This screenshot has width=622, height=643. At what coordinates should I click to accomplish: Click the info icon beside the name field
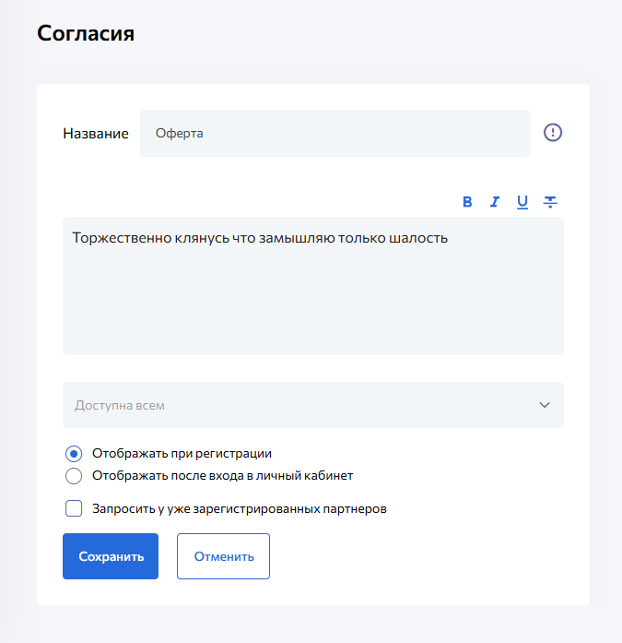pos(553,133)
